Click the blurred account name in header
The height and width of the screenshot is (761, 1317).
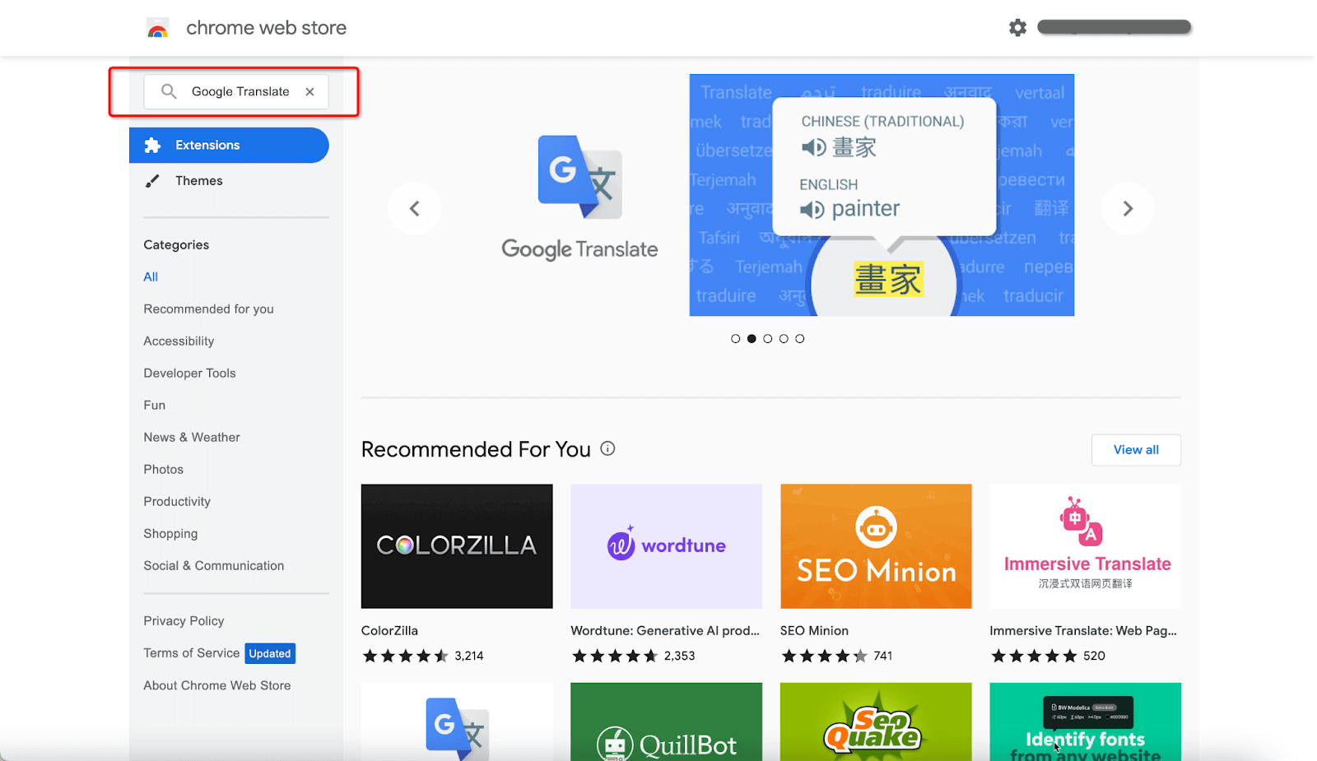click(x=1115, y=27)
